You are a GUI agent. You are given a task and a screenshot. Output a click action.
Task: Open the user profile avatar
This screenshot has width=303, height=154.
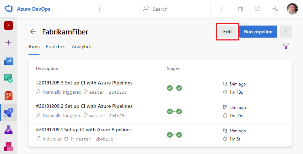(292, 9)
